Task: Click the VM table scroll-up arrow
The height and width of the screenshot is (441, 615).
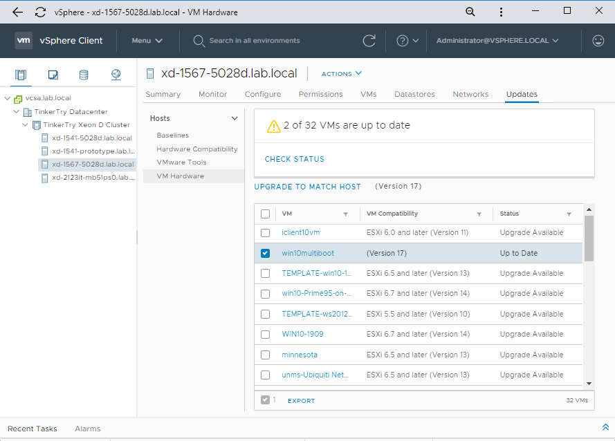Action: click(589, 209)
